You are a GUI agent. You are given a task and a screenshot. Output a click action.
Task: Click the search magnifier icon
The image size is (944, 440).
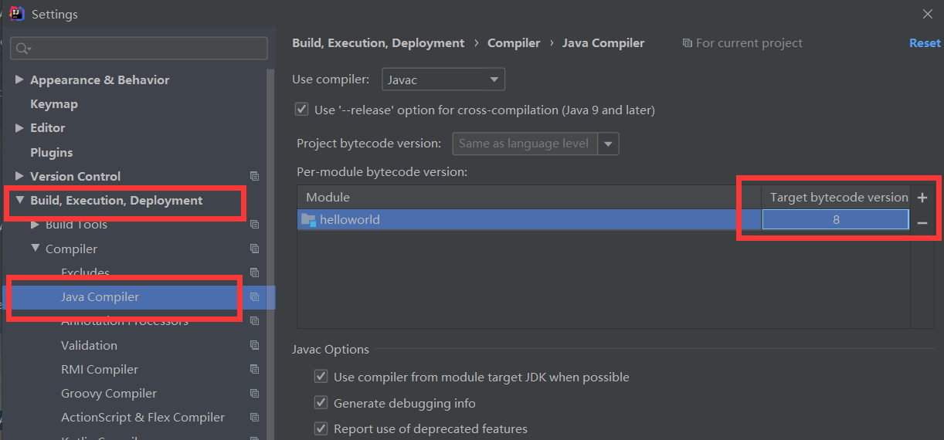[x=22, y=49]
